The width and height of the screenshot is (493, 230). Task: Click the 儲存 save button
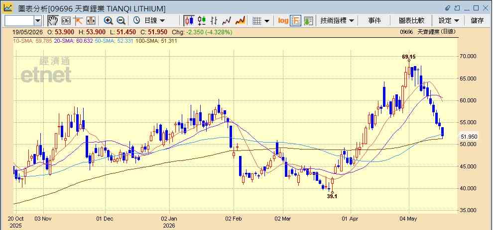click(x=477, y=21)
